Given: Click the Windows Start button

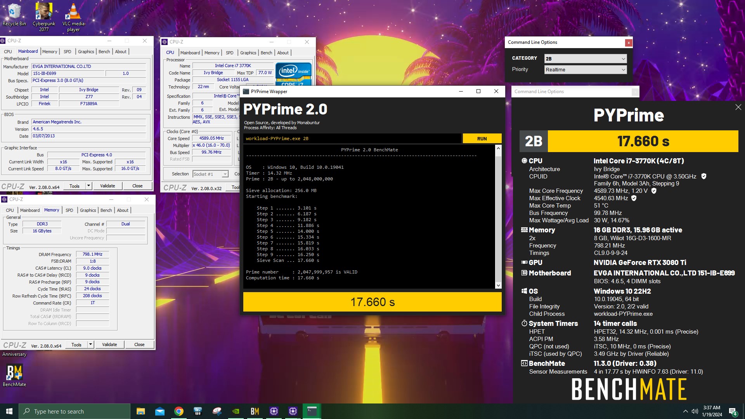Looking at the screenshot, I should click(x=9, y=411).
